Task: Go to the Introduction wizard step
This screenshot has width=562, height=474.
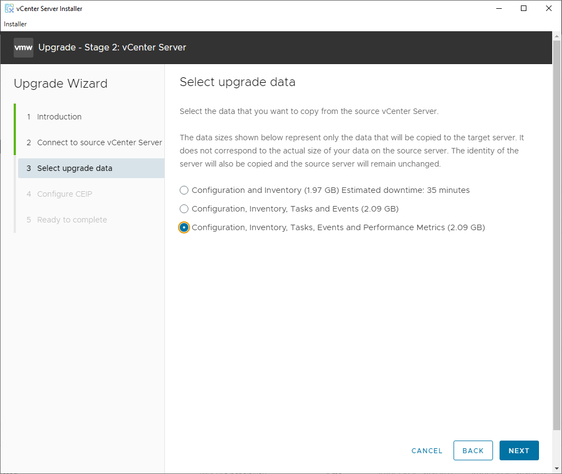Action: 59,117
